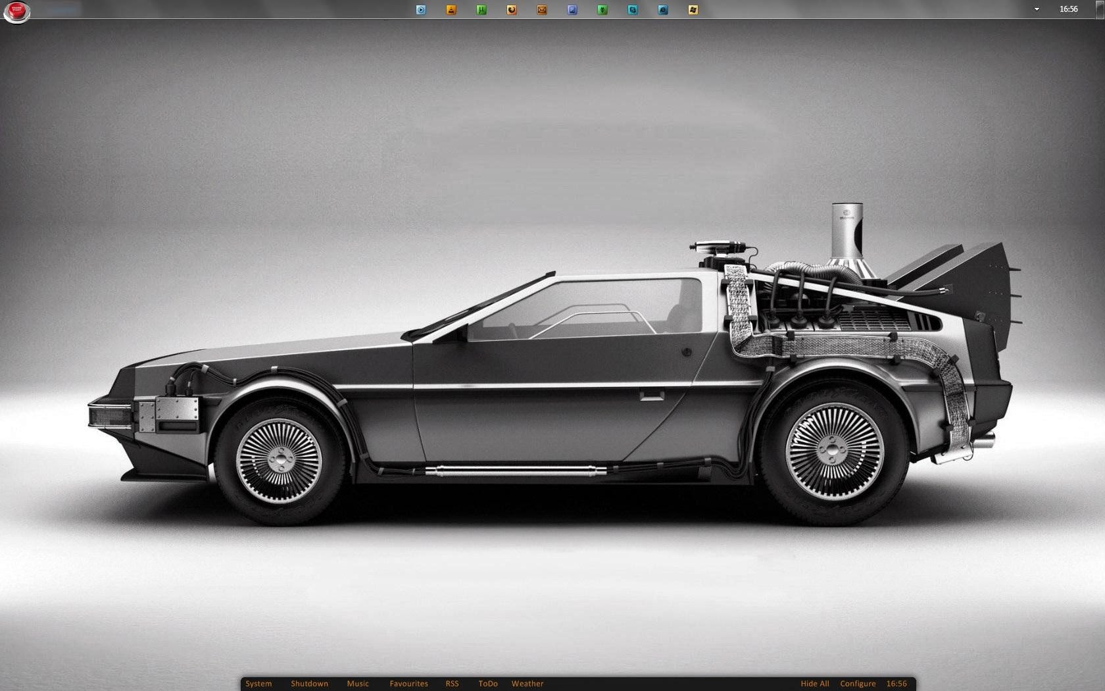The height and width of the screenshot is (691, 1105).
Task: Open the RSS menu
Action: [x=452, y=684]
